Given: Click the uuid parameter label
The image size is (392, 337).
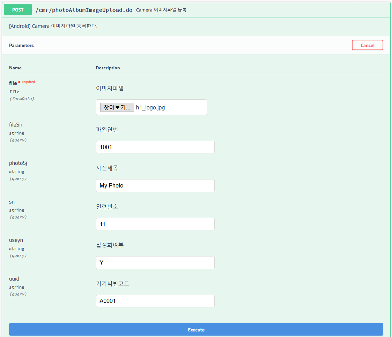Looking at the screenshot, I should 14,278.
